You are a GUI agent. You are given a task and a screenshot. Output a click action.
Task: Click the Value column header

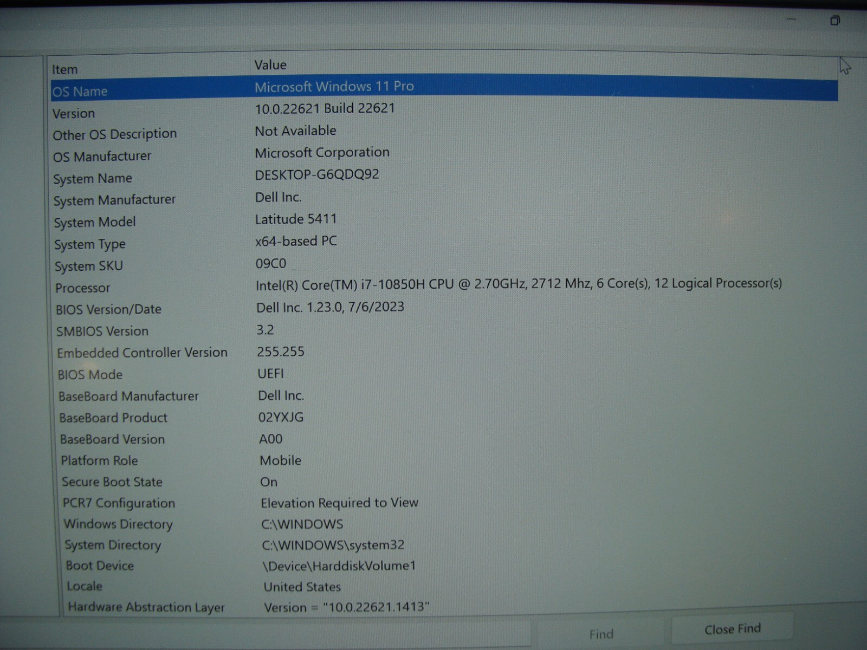pyautogui.click(x=270, y=65)
